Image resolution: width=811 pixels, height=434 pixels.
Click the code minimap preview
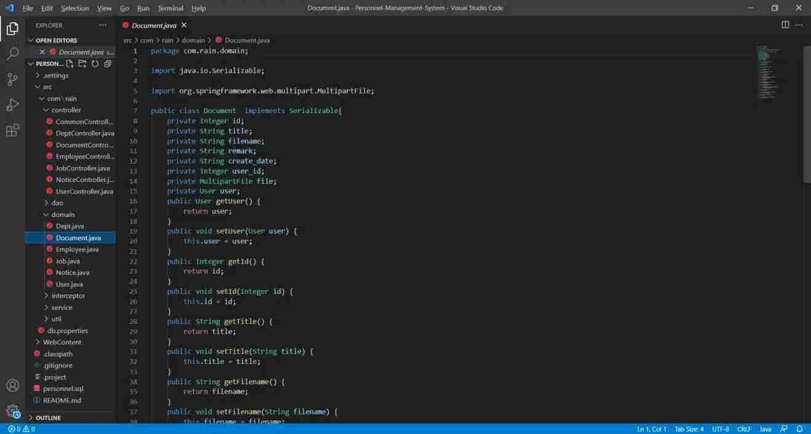769,73
